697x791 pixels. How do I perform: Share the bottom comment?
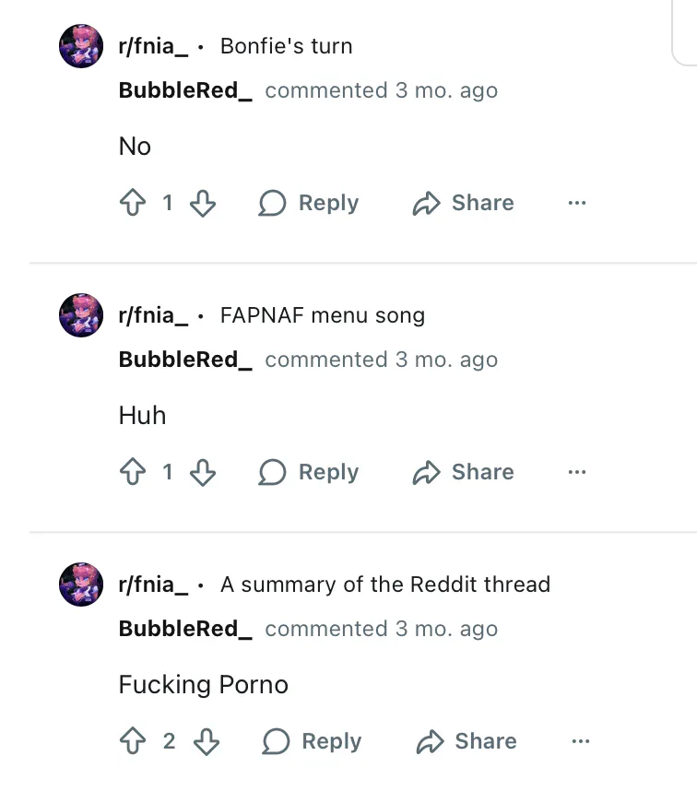(x=467, y=741)
